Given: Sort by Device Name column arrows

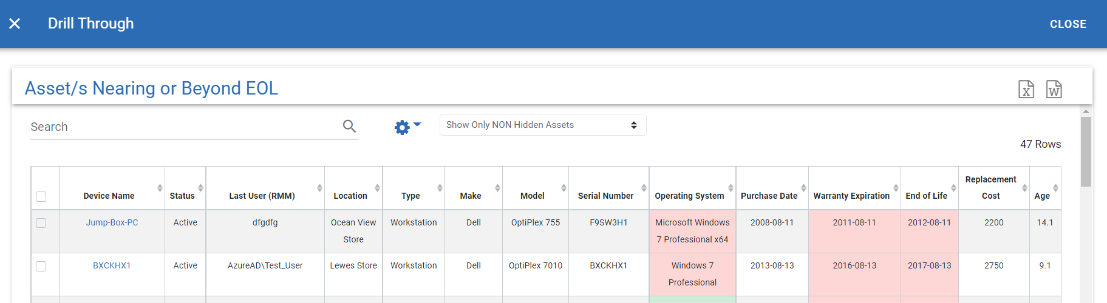Looking at the screenshot, I should point(160,188).
